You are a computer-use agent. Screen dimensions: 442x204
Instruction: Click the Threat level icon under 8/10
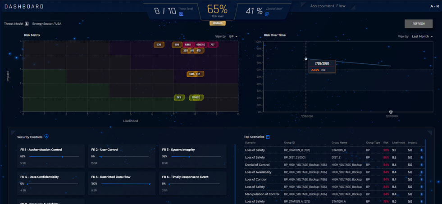point(181,14)
